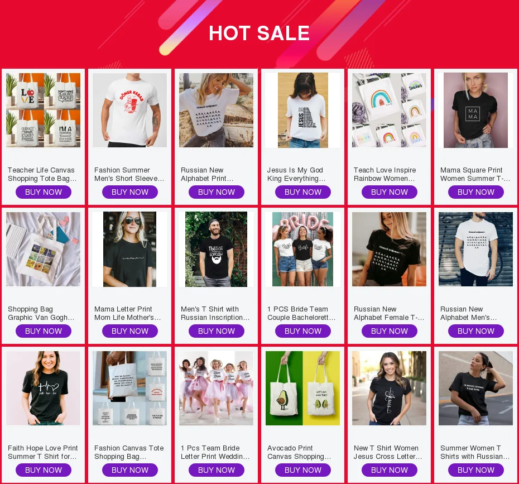View the bearded man Russian inscription shirt image
This screenshot has width=519, height=484.
[216, 250]
